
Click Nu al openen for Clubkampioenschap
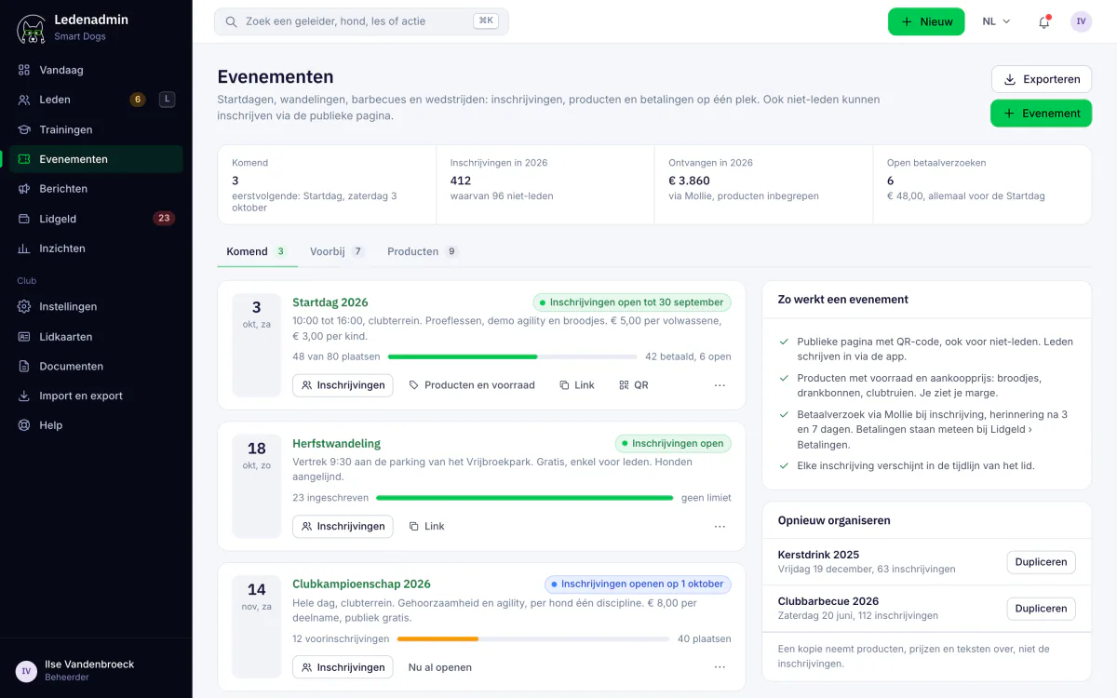[440, 667]
